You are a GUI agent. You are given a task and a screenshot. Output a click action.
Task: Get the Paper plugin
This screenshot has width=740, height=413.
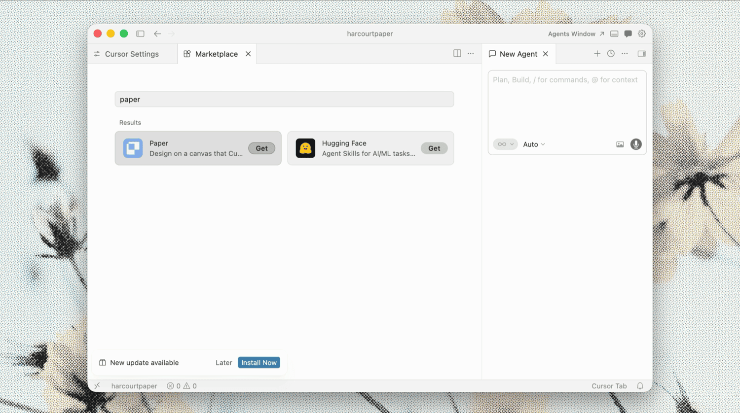point(261,148)
